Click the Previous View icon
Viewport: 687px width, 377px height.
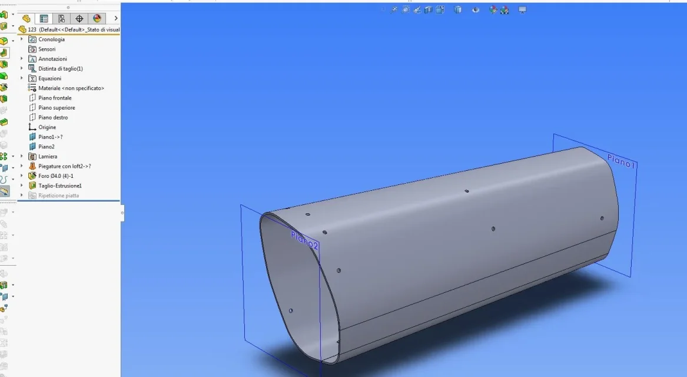pyautogui.click(x=417, y=9)
